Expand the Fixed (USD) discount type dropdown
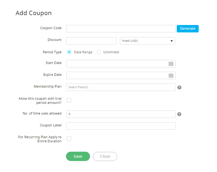Viewport: 217px width, 172px height. click(147, 41)
